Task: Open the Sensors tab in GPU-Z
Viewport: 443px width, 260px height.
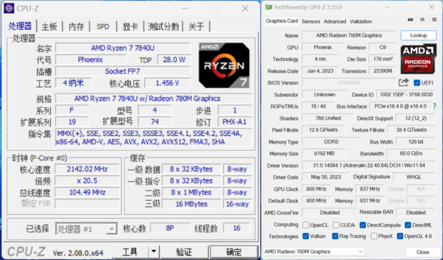Action: pyautogui.click(x=311, y=22)
